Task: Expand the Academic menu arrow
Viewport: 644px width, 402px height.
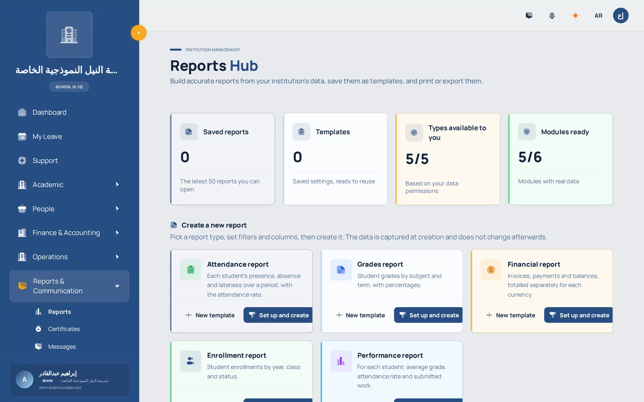Action: click(117, 185)
